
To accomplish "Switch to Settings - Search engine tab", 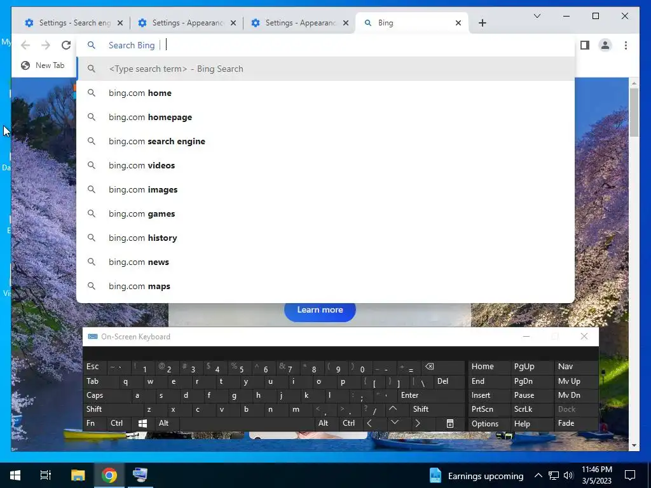I will (x=74, y=23).
